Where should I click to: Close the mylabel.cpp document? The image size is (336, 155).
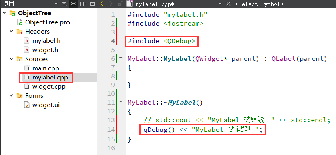(x=228, y=4)
